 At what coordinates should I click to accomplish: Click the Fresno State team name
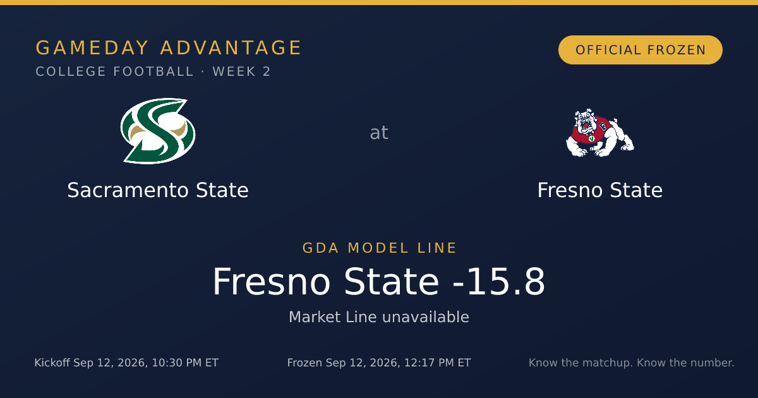[x=600, y=190]
